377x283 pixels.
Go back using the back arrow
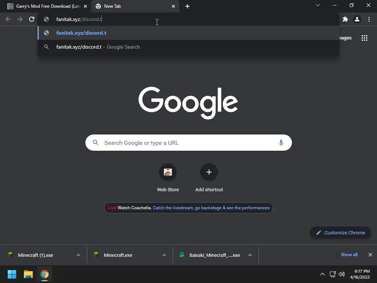(x=8, y=19)
